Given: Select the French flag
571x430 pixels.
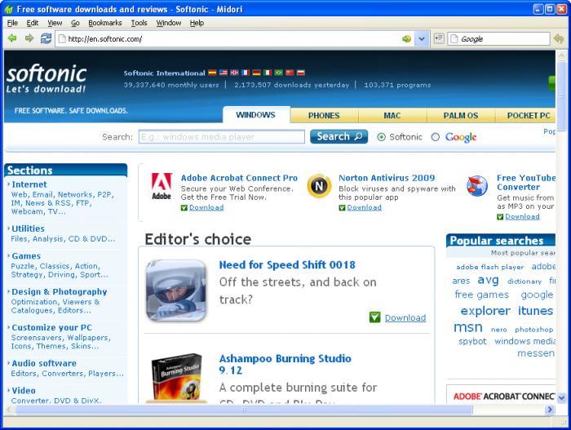Looking at the screenshot, I should pos(246,73).
